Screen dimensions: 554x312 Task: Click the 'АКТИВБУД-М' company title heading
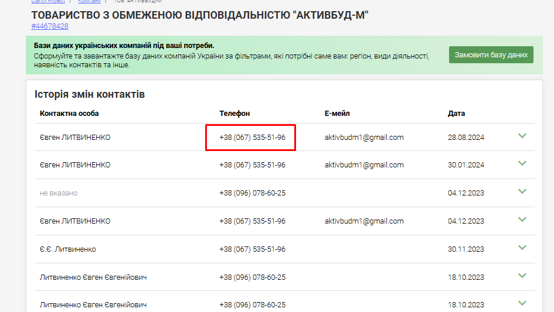pos(199,15)
